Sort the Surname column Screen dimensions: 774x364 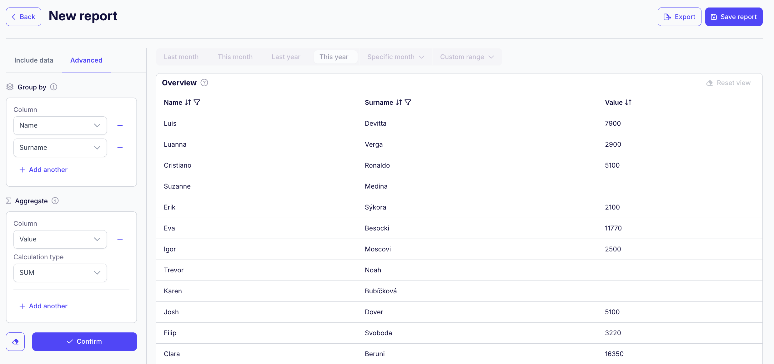pyautogui.click(x=399, y=102)
